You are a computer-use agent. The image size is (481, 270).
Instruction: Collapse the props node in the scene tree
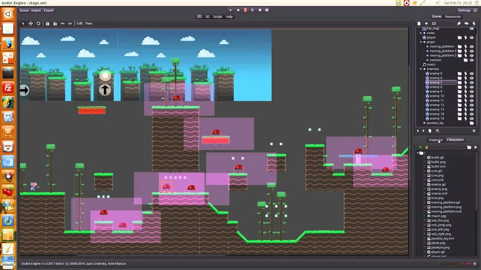(420, 42)
